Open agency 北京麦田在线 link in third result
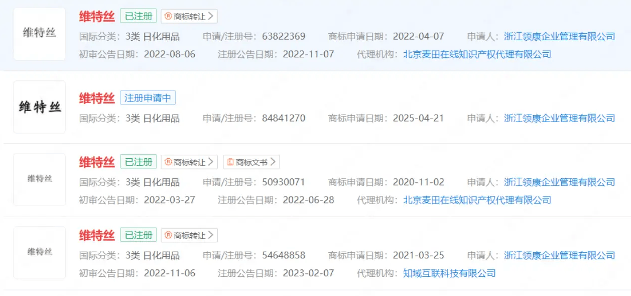This screenshot has width=631, height=296. pyautogui.click(x=477, y=200)
